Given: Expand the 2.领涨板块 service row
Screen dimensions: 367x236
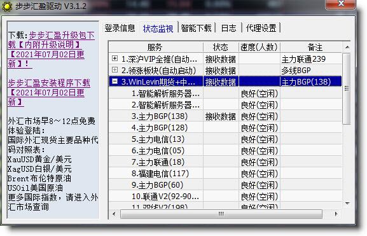Looking at the screenshot, I should click(114, 70).
